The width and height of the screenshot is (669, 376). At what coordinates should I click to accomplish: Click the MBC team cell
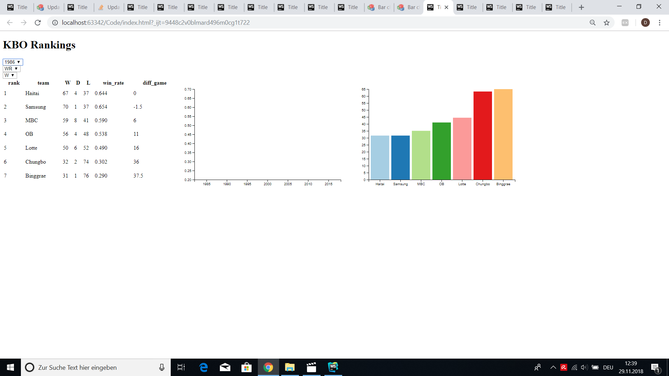point(31,120)
